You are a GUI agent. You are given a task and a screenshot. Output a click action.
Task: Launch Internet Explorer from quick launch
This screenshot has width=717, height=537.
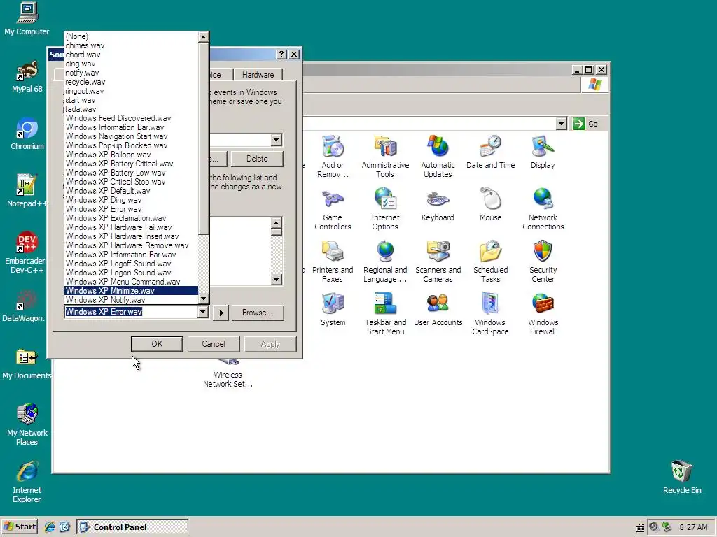(50, 527)
